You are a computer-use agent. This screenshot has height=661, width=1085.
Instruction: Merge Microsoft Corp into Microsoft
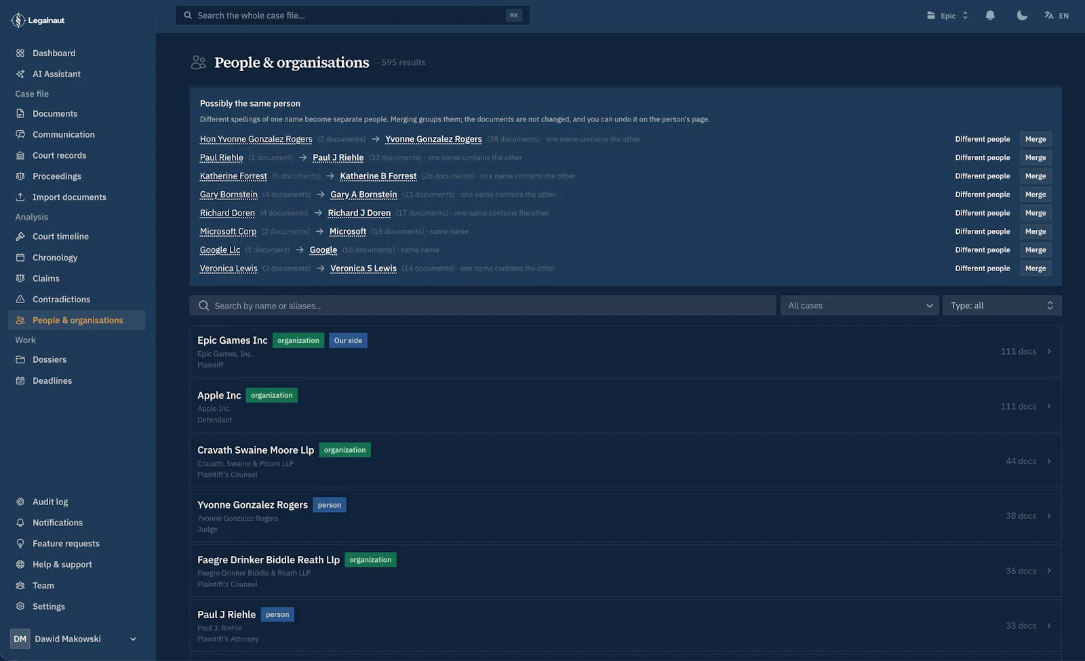(x=1035, y=232)
